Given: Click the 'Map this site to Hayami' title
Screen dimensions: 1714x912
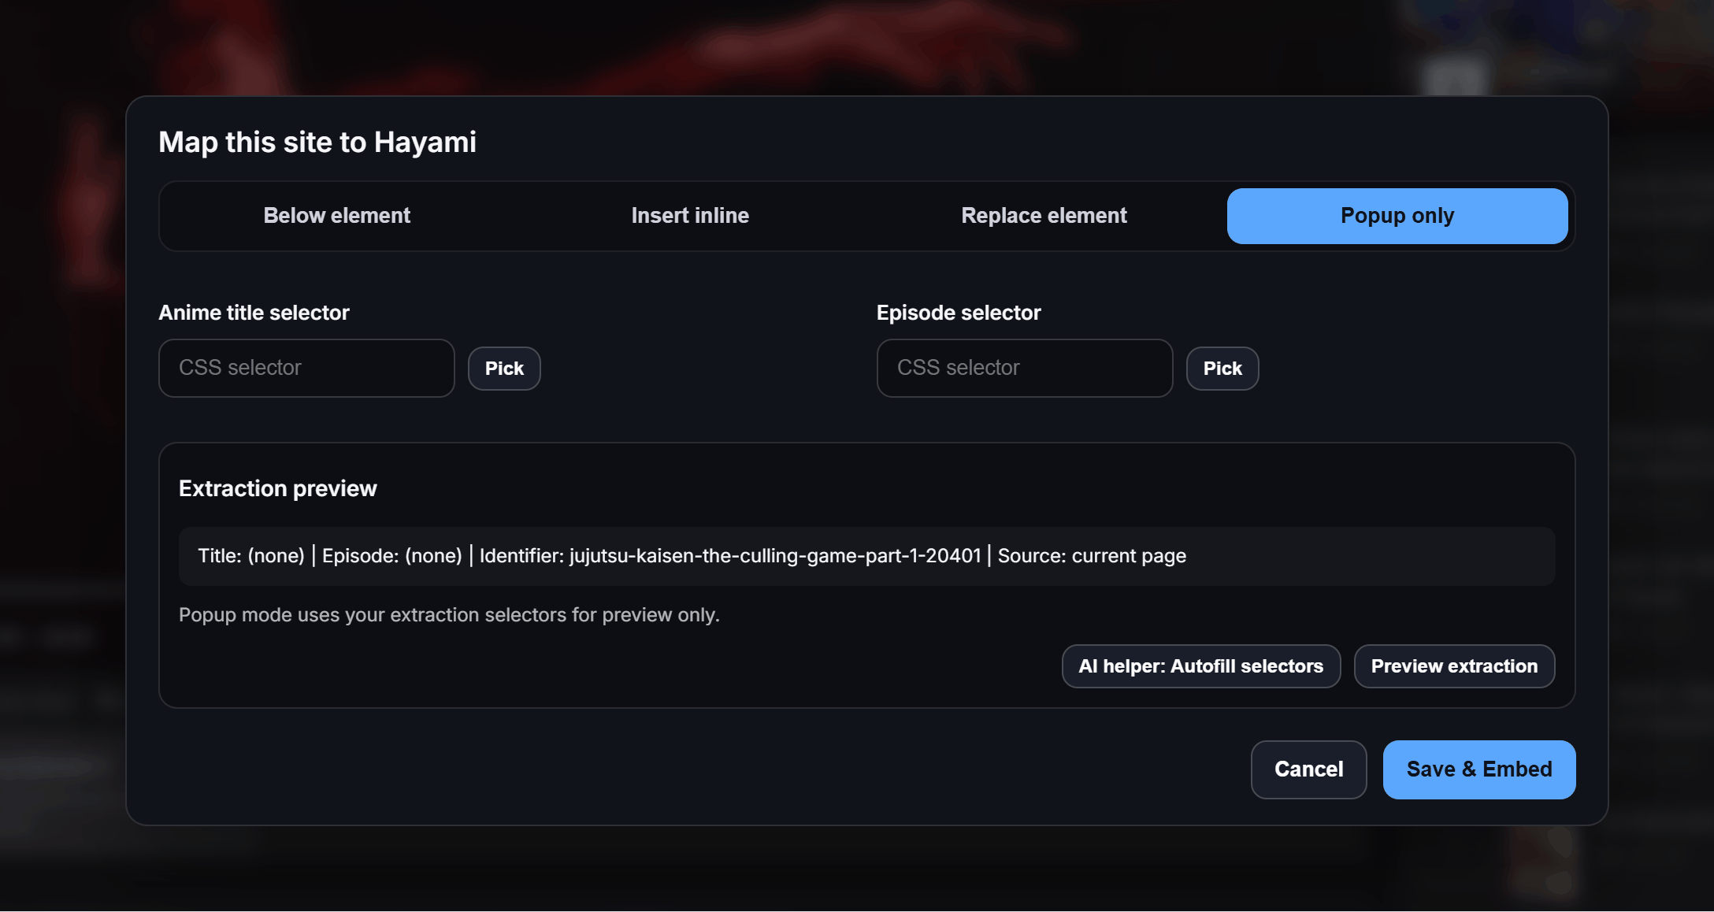Looking at the screenshot, I should (317, 142).
